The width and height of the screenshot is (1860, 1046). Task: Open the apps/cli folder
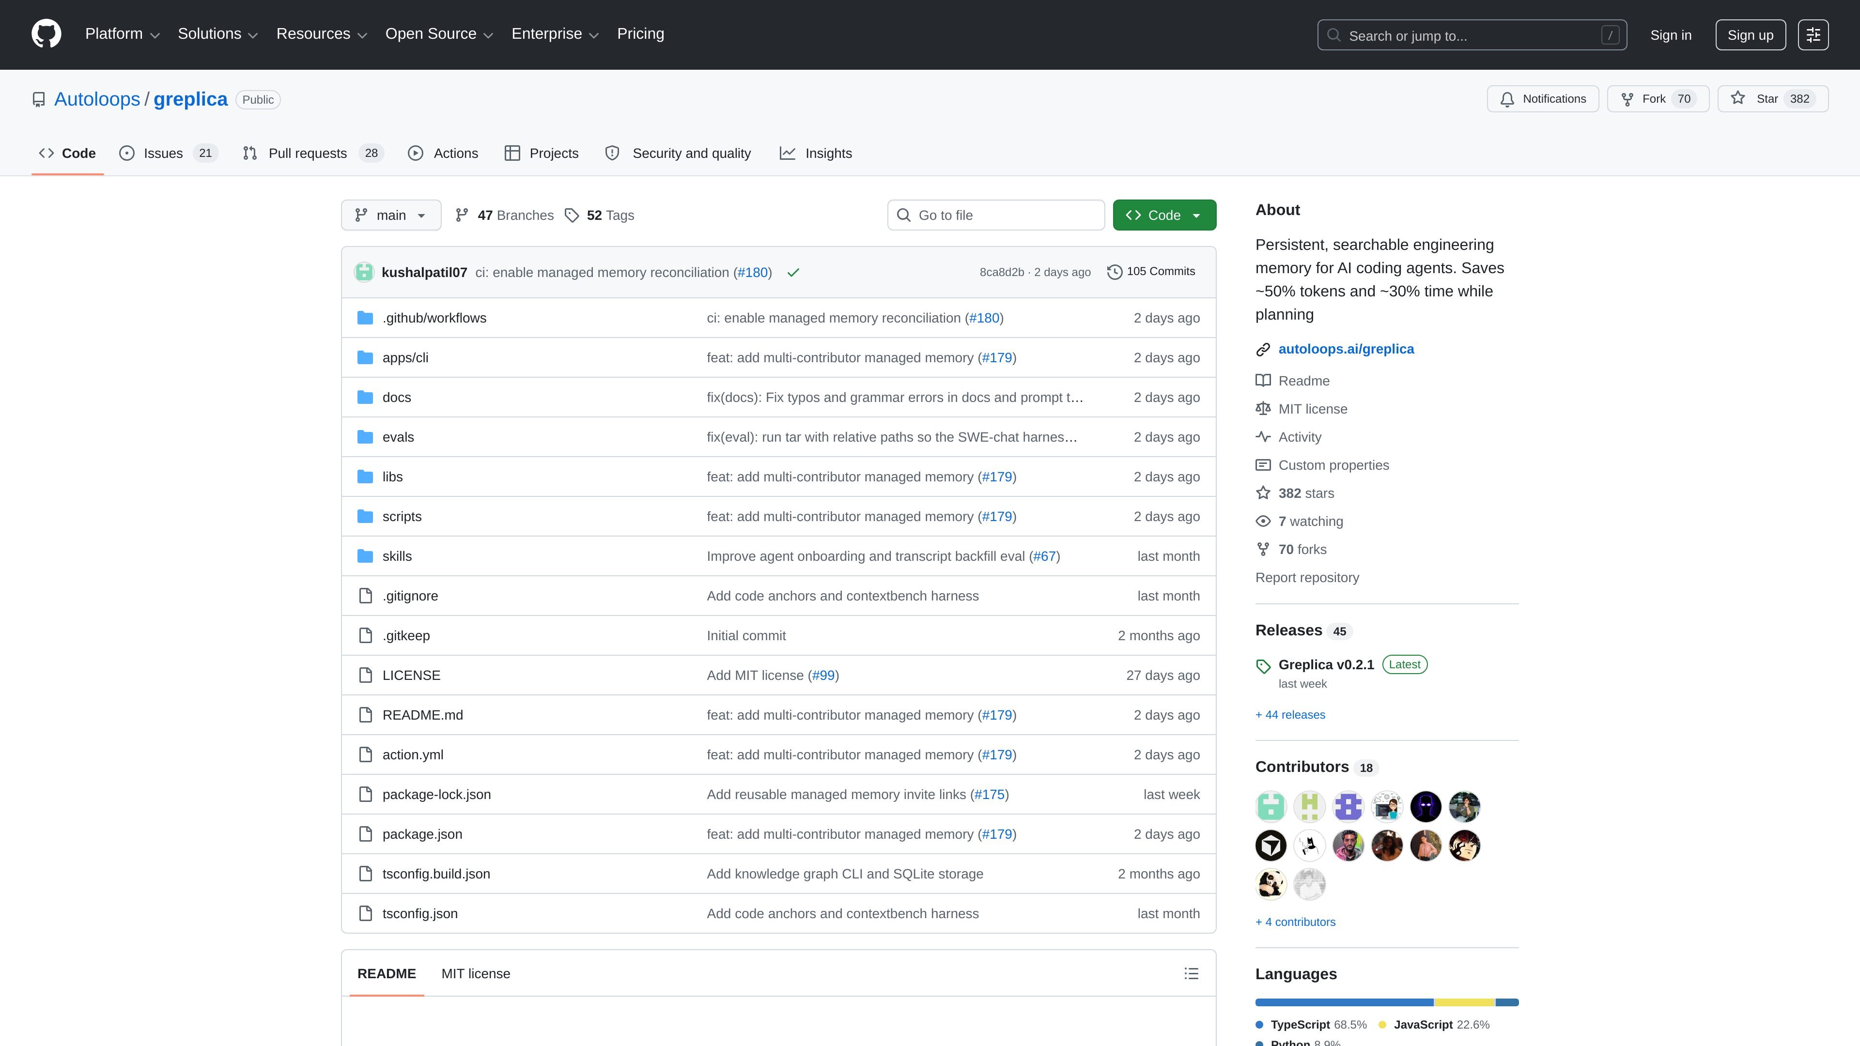click(405, 357)
